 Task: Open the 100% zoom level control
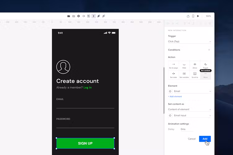208,16
